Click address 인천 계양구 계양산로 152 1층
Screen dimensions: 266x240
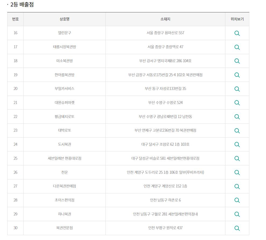(165, 186)
